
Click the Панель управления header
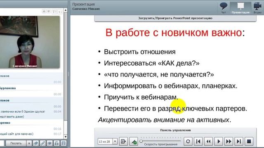pyautogui.click(x=175, y=130)
